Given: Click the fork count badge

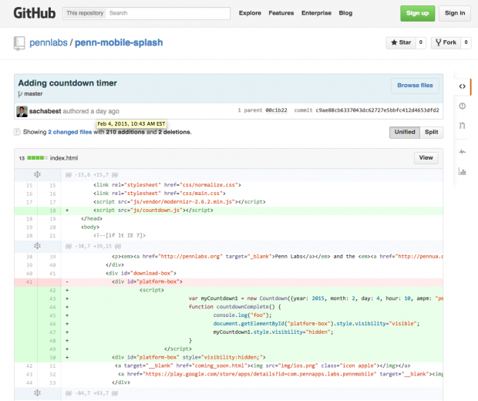Looking at the screenshot, I should (x=466, y=42).
